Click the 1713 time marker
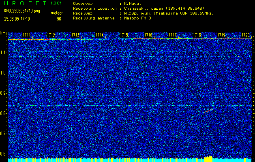Image resolution: width=255 pixels, height=162 pixels. (75, 35)
